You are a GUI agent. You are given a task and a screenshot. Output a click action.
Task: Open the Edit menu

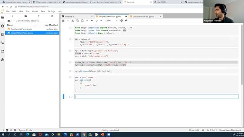(14, 11)
